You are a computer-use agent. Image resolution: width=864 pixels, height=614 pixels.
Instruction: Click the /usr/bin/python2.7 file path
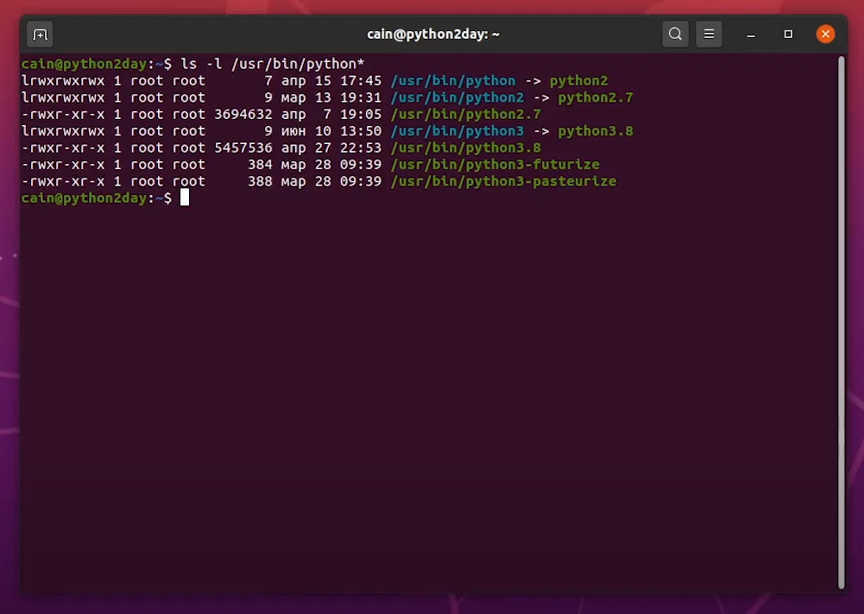pos(465,115)
